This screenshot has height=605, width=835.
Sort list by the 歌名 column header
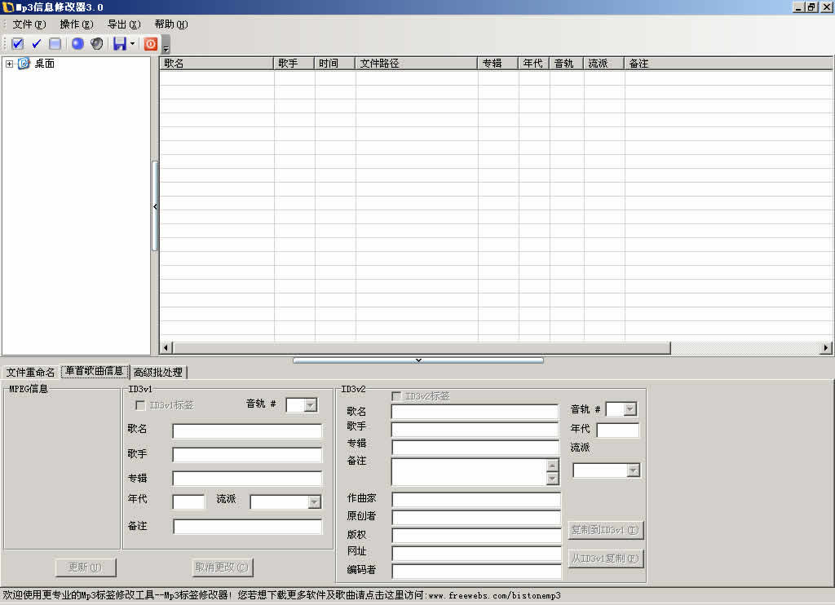pyautogui.click(x=217, y=64)
